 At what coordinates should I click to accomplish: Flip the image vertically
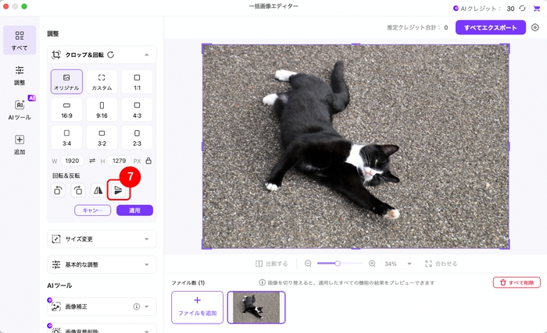click(118, 190)
